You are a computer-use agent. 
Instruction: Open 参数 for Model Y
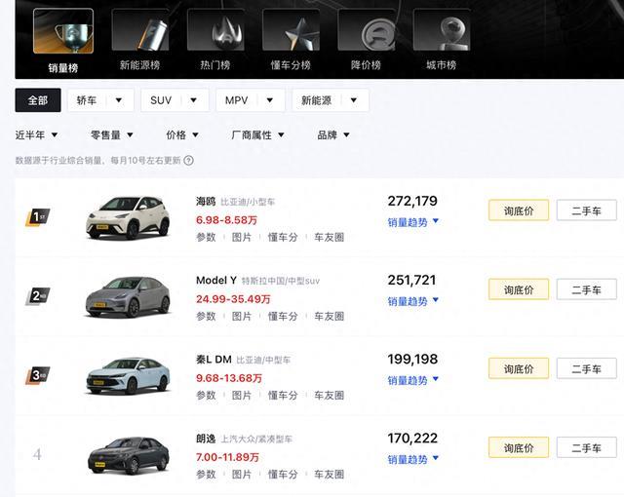[206, 316]
